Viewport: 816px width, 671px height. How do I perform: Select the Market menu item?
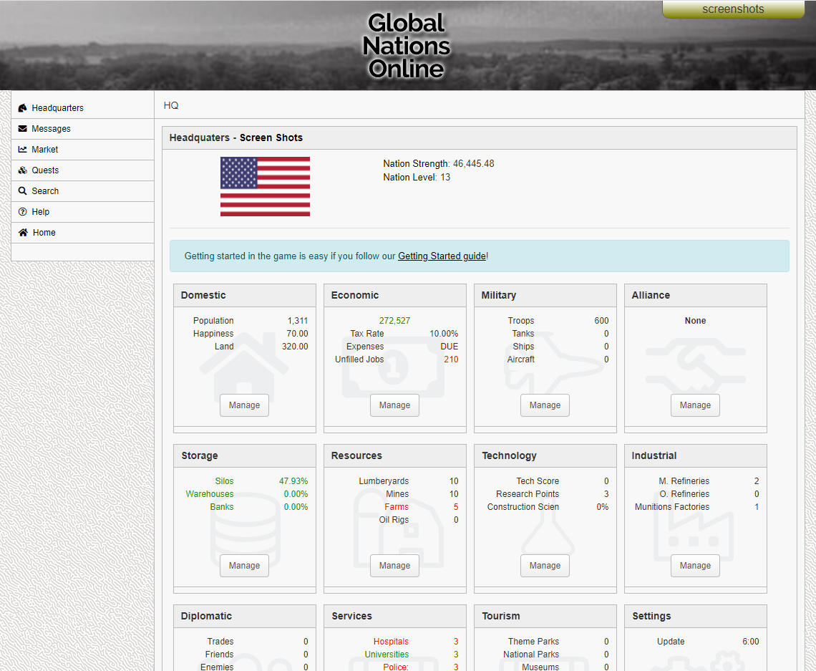45,150
